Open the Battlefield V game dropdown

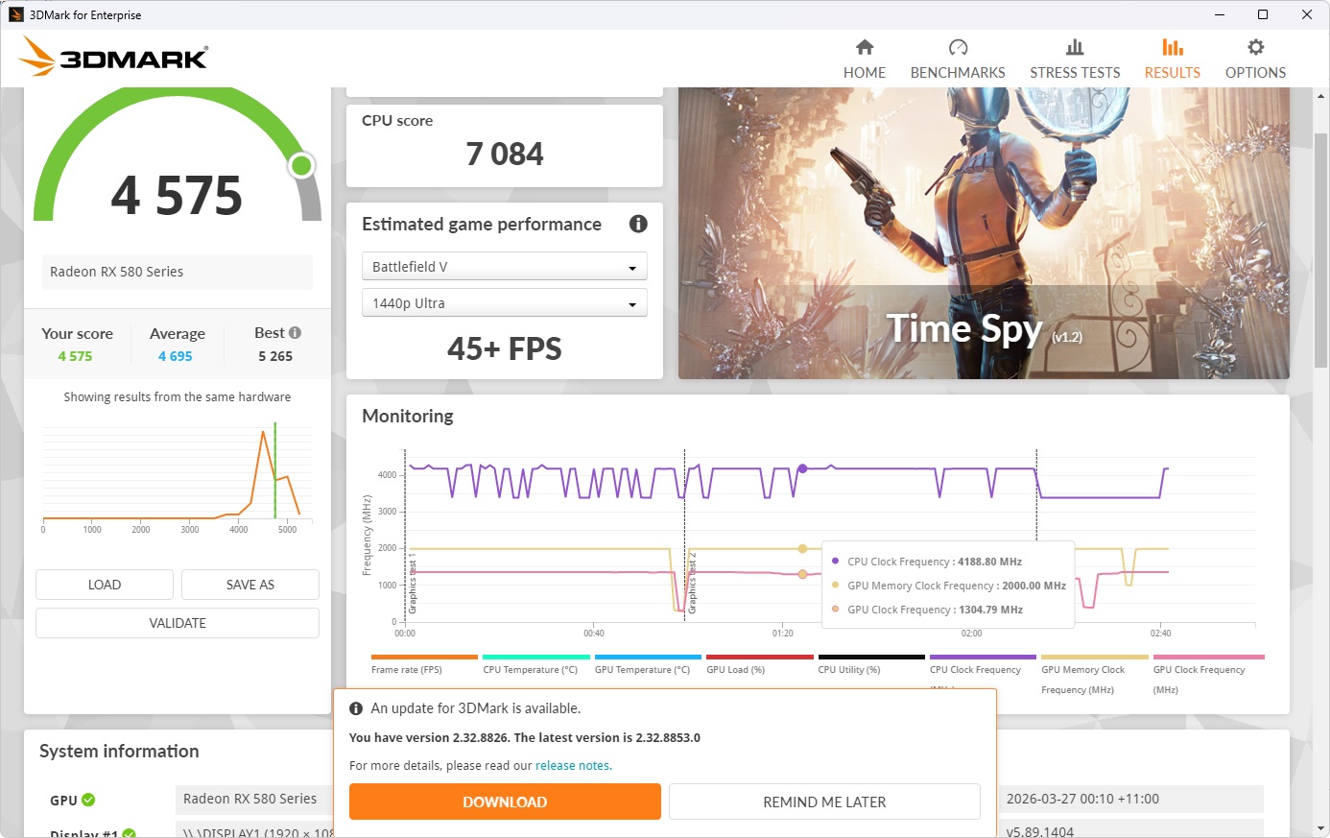505,266
